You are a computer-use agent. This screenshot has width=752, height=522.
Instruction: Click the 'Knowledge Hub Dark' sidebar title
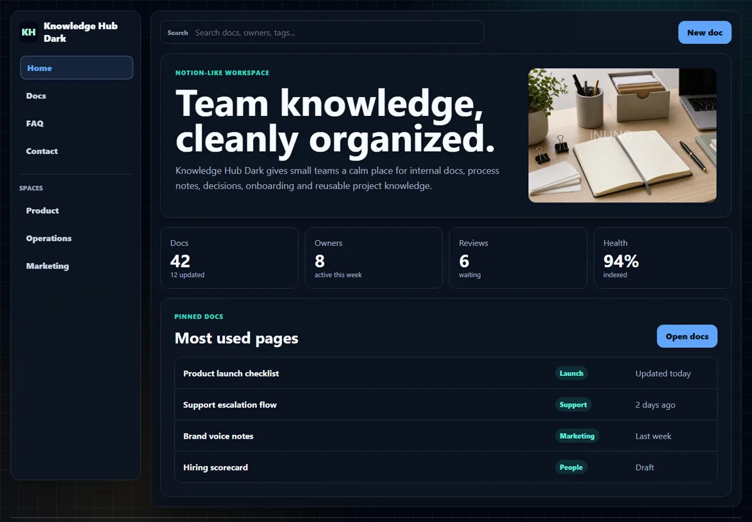point(81,32)
